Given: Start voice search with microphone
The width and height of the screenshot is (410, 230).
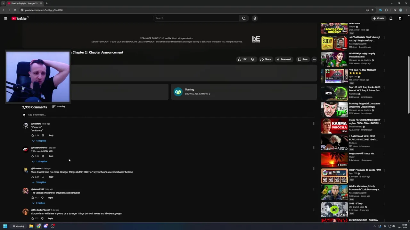Looking at the screenshot, I should point(255,18).
